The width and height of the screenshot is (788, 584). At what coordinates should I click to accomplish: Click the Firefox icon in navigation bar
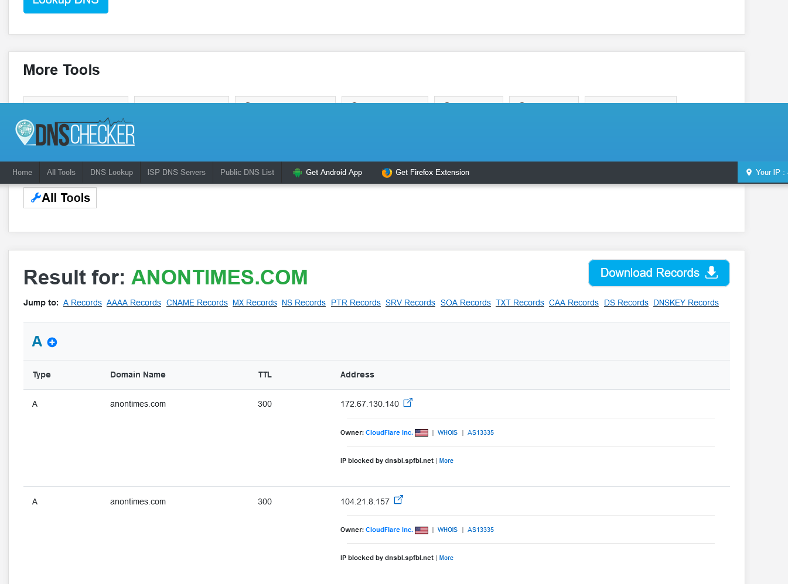[x=387, y=173]
